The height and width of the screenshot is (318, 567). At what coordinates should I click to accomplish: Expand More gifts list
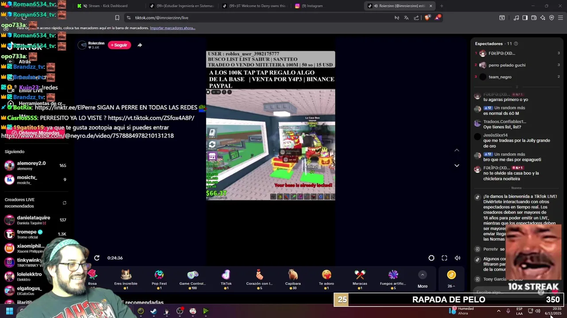(423, 280)
